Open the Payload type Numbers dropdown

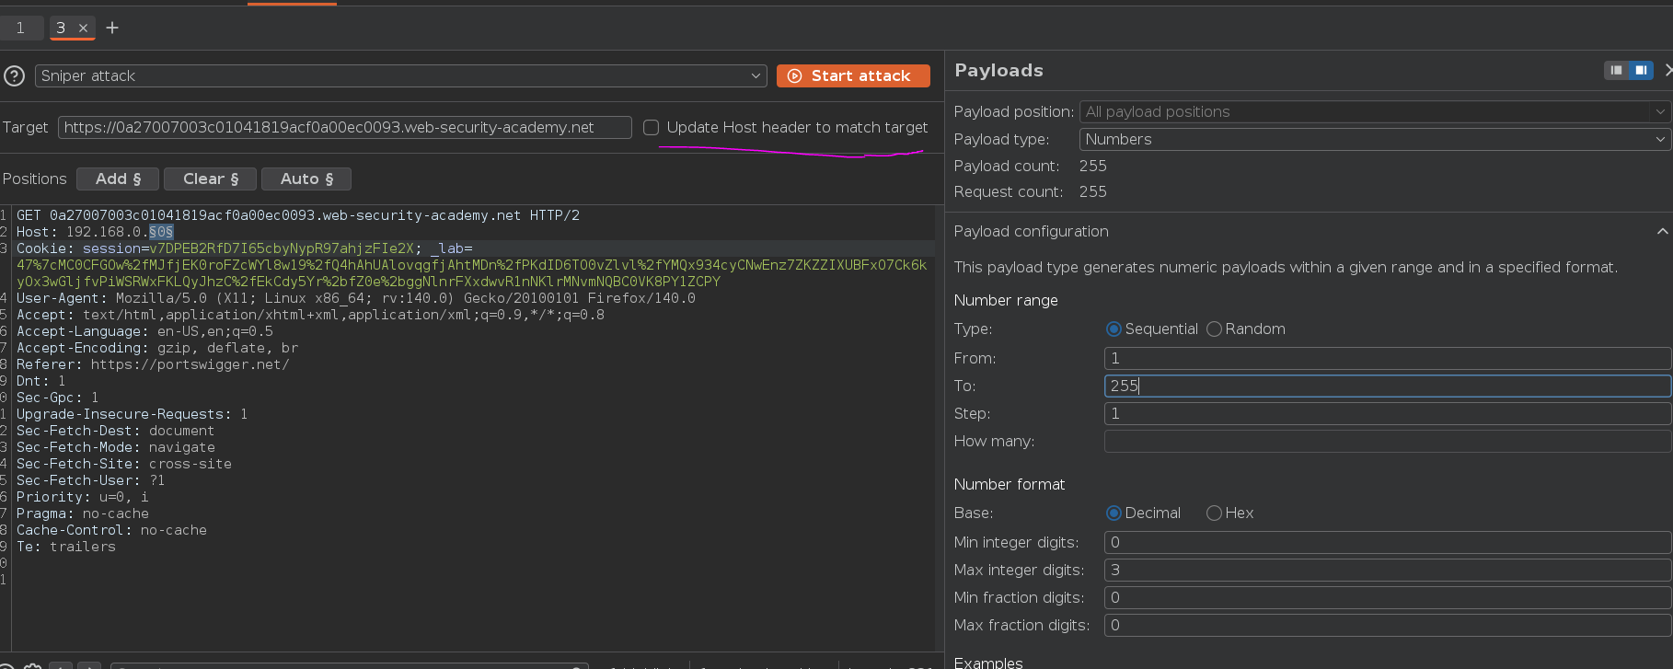click(1375, 139)
